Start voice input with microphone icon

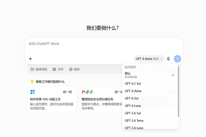click(x=168, y=59)
